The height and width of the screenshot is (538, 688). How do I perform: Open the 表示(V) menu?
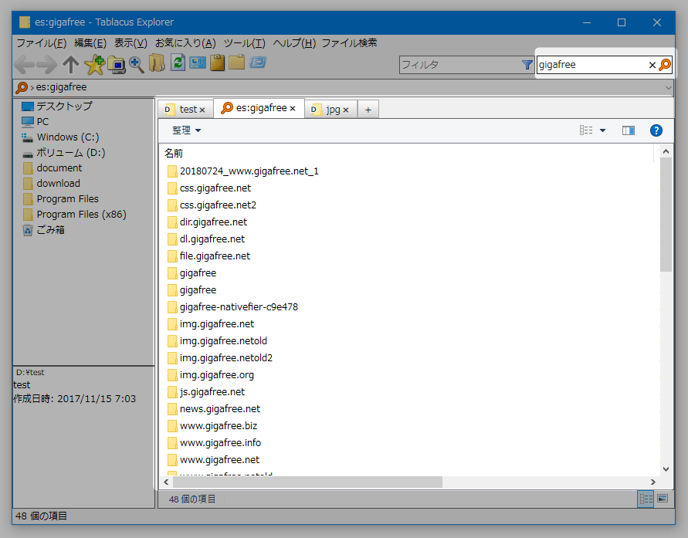[x=130, y=43]
